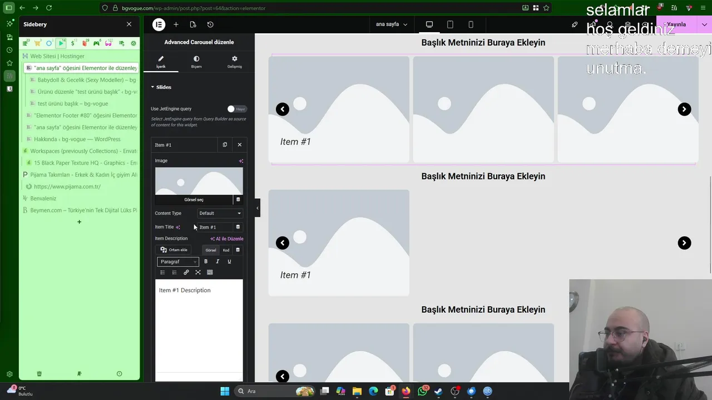The height and width of the screenshot is (400, 712).
Task: Go to next slide in first carousel
Action: pos(684,109)
